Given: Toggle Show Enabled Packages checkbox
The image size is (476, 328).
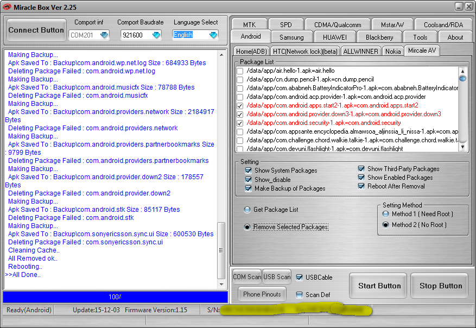Looking at the screenshot, I should (361, 178).
